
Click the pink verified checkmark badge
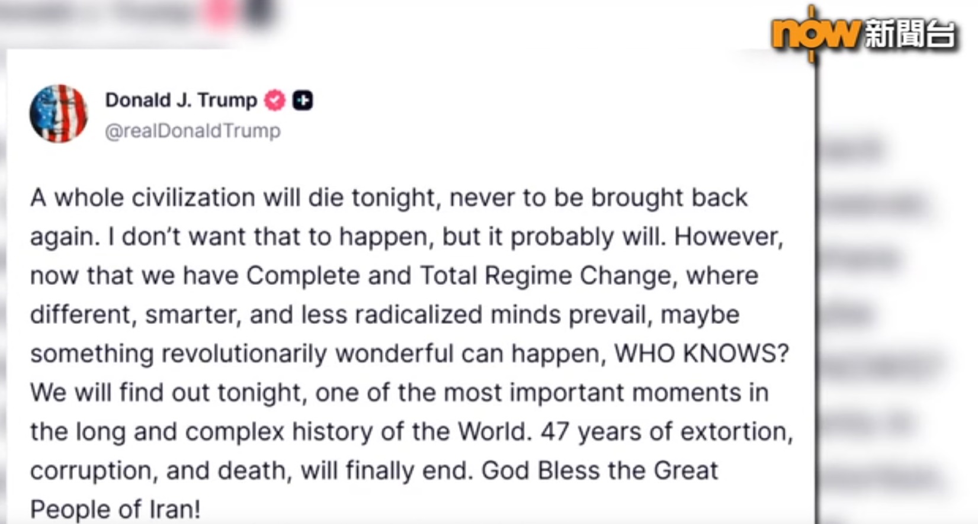[x=274, y=100]
